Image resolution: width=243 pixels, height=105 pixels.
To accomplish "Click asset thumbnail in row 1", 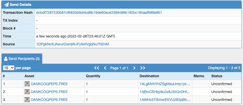I will click(27, 84).
